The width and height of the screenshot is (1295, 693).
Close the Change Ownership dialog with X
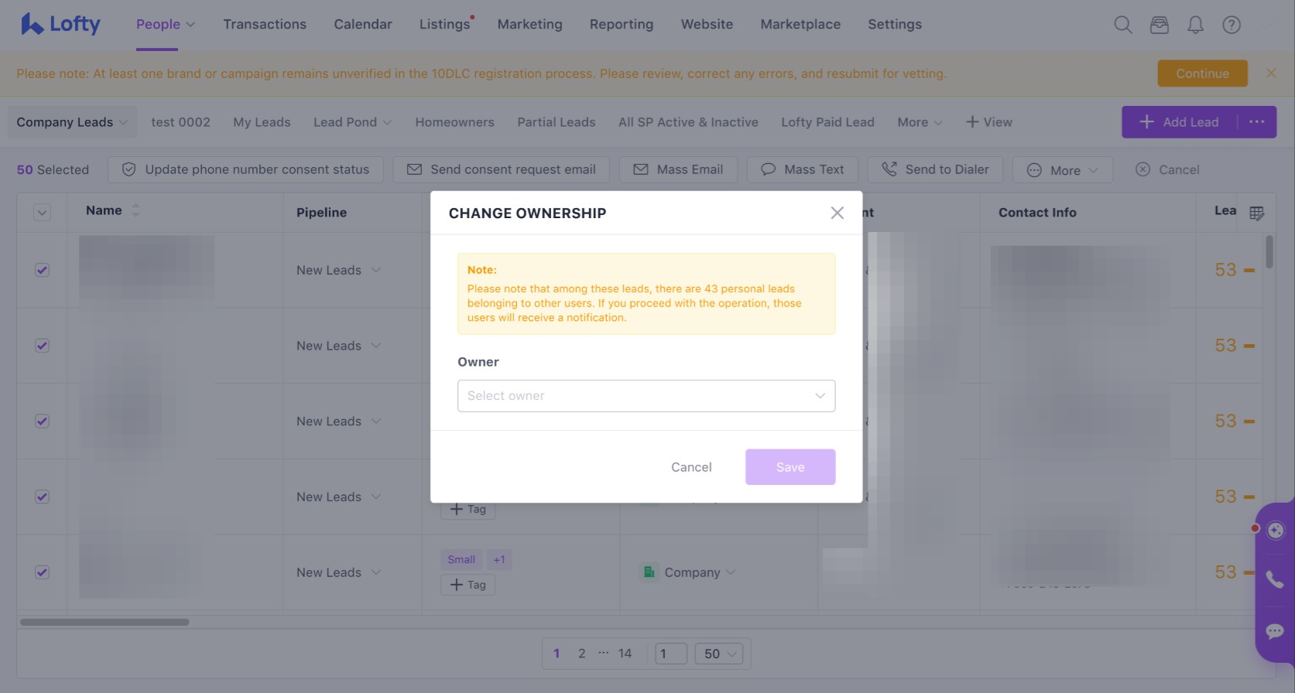coord(837,213)
